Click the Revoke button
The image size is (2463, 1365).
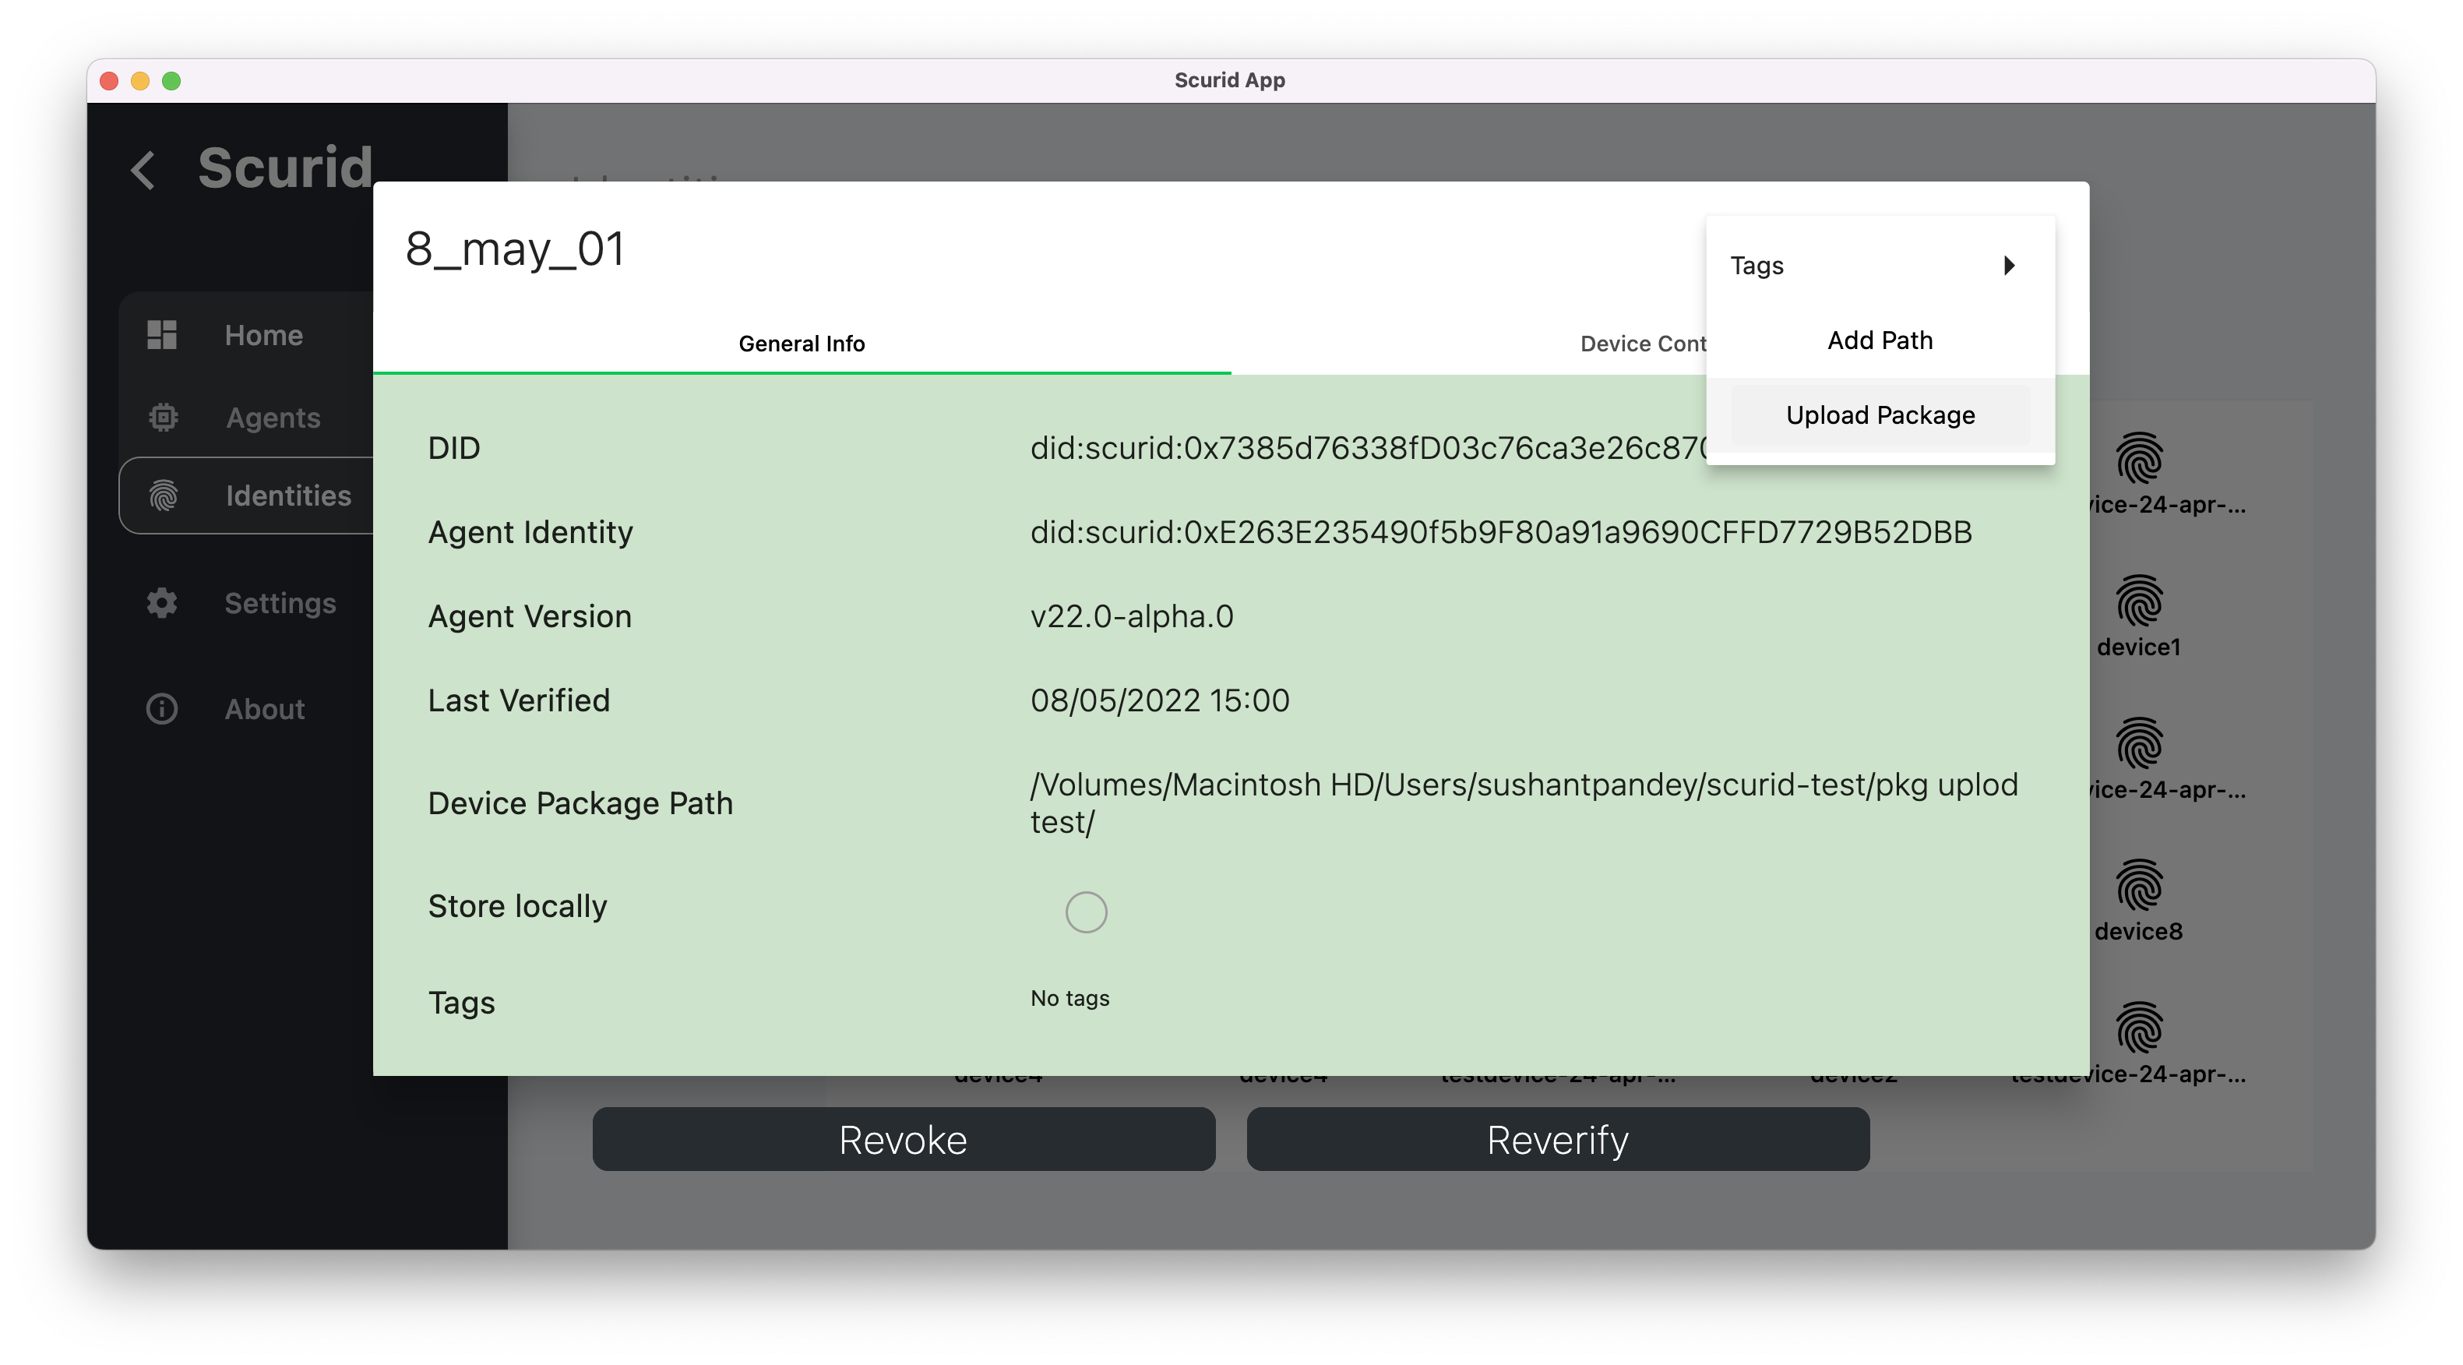point(904,1138)
